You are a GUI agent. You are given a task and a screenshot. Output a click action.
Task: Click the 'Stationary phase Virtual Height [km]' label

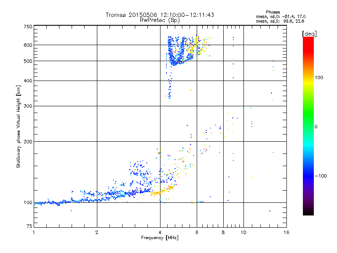[x=18, y=127]
